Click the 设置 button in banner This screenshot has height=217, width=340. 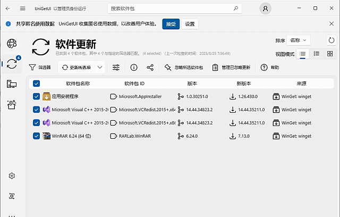[x=190, y=24]
